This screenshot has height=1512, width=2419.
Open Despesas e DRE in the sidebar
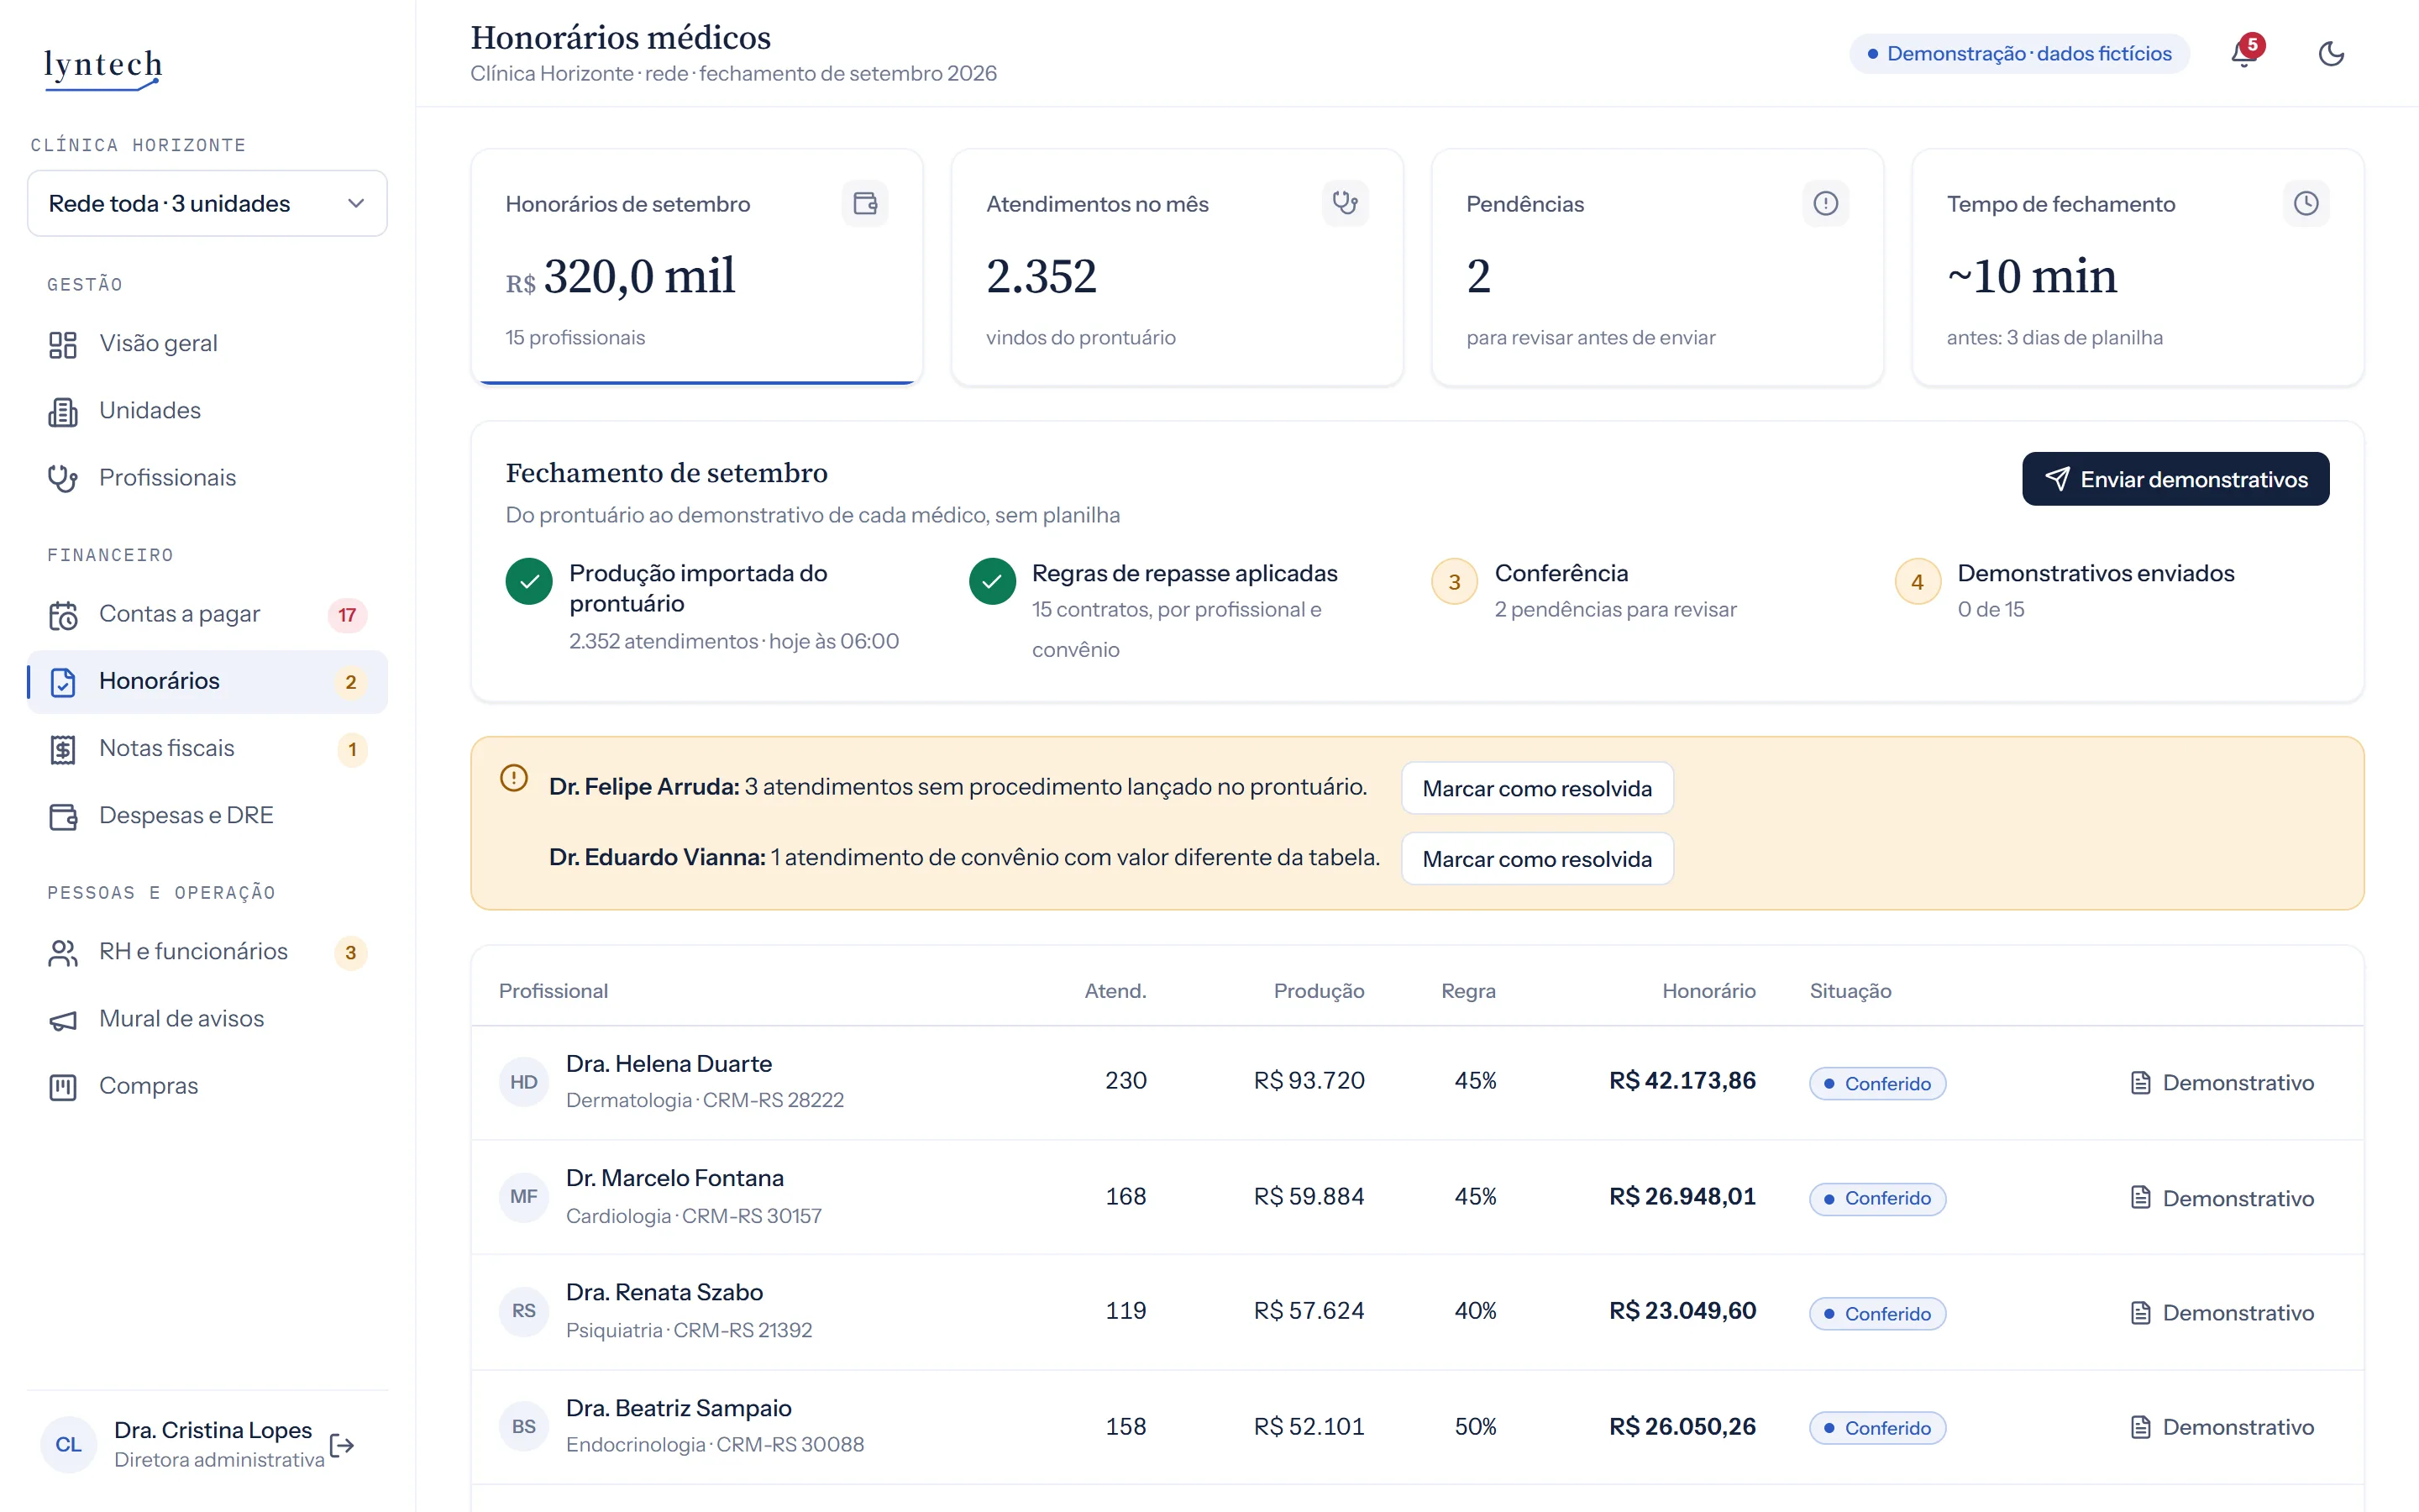click(207, 815)
